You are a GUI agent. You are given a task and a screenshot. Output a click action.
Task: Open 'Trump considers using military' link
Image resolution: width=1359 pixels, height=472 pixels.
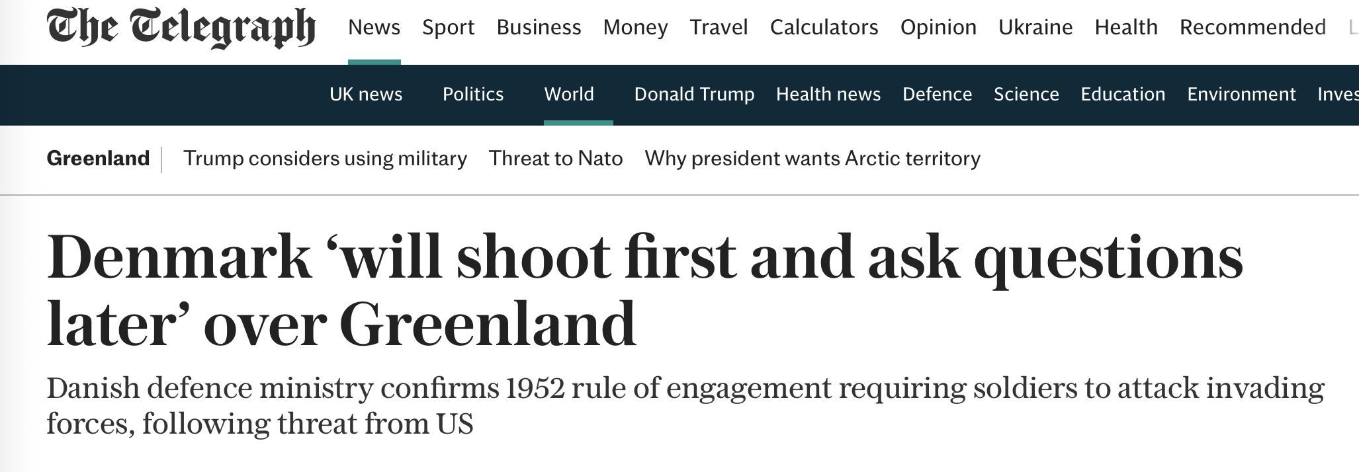coord(325,159)
